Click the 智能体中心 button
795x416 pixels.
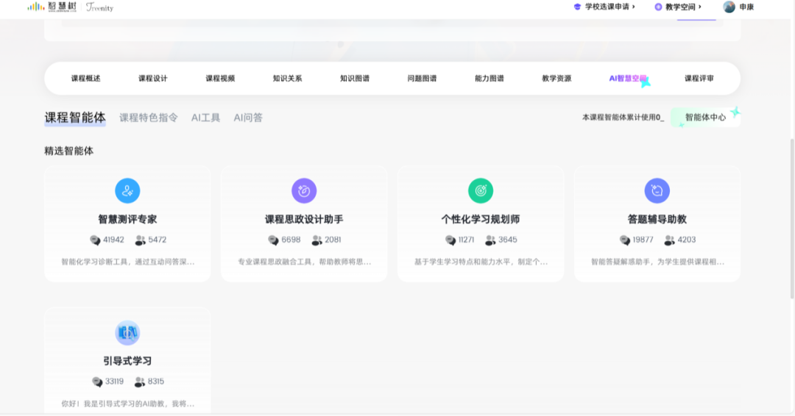[705, 118]
